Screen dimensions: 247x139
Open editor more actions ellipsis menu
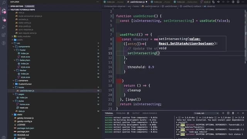point(243,2)
